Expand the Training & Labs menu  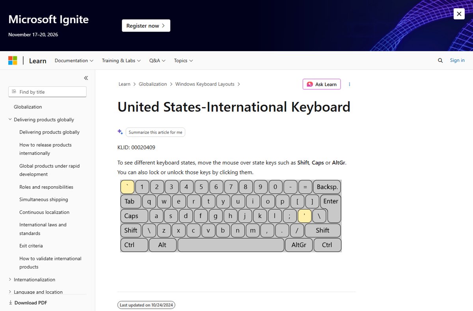(121, 61)
